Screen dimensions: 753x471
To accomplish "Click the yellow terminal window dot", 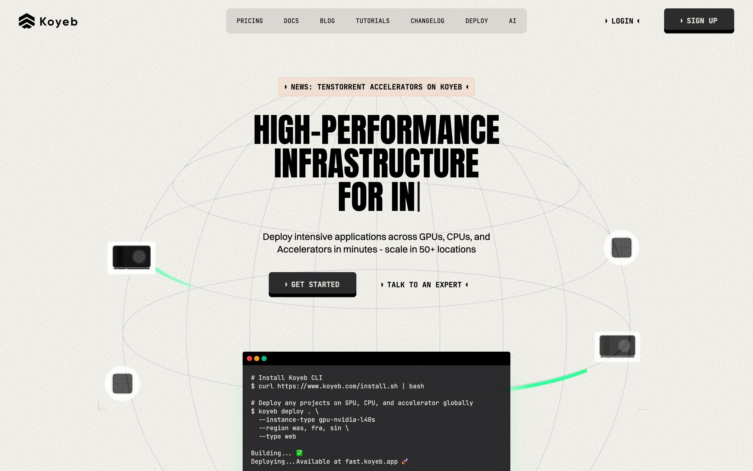I will [257, 358].
